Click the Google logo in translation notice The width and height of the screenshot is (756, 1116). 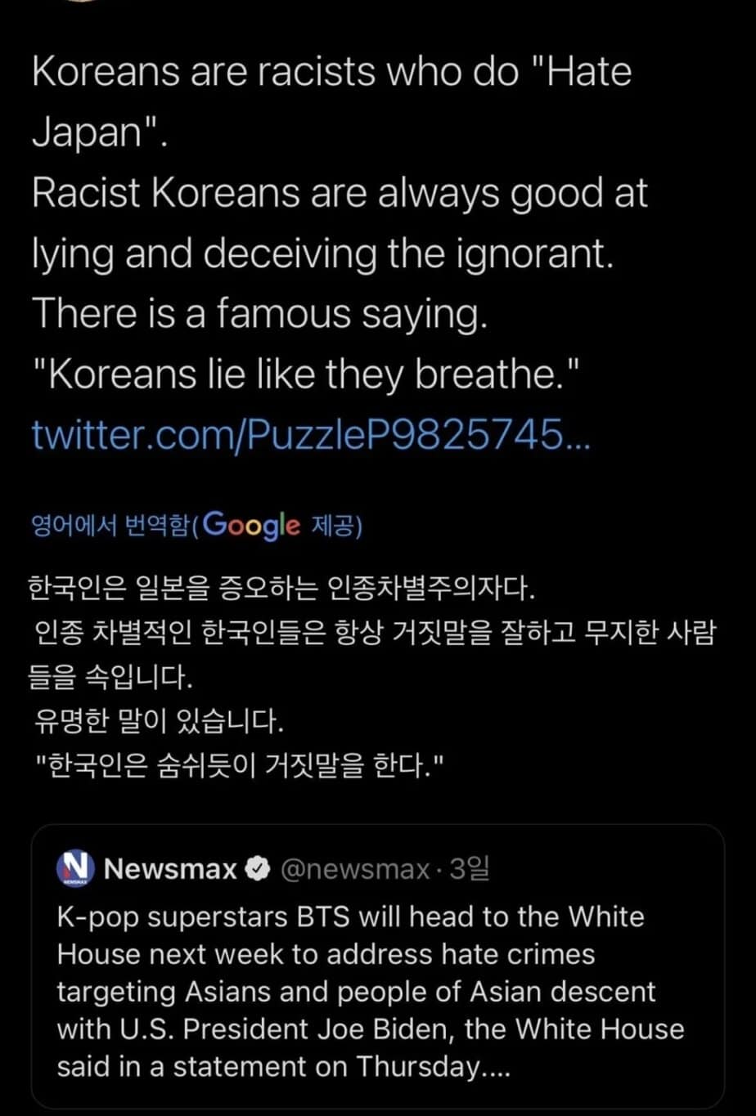(x=251, y=525)
